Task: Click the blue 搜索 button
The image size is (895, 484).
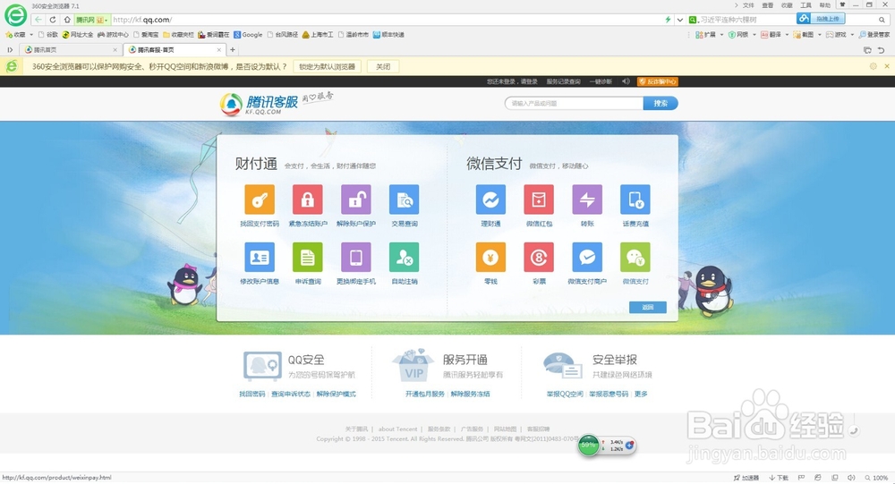Action: [661, 103]
